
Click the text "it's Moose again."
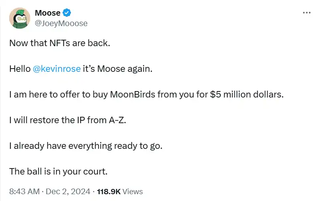(117, 69)
